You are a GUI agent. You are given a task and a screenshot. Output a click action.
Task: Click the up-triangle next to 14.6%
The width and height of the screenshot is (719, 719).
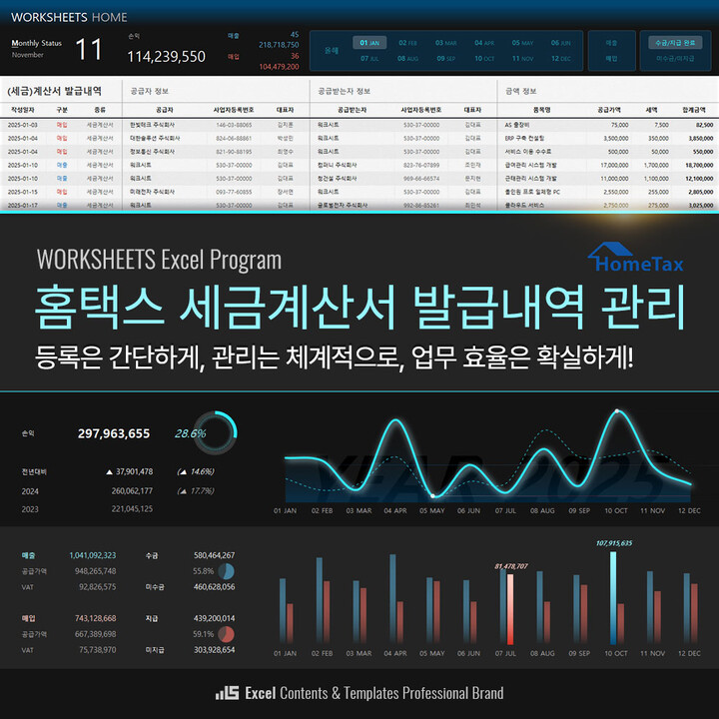(183, 471)
